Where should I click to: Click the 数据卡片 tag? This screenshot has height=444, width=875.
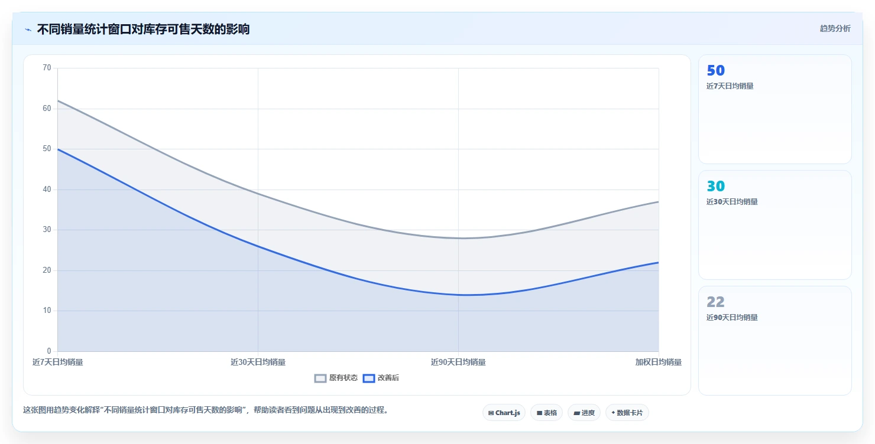tap(627, 413)
